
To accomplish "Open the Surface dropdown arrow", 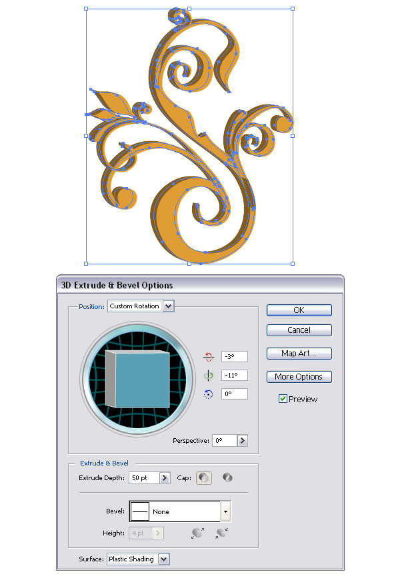I will (164, 559).
